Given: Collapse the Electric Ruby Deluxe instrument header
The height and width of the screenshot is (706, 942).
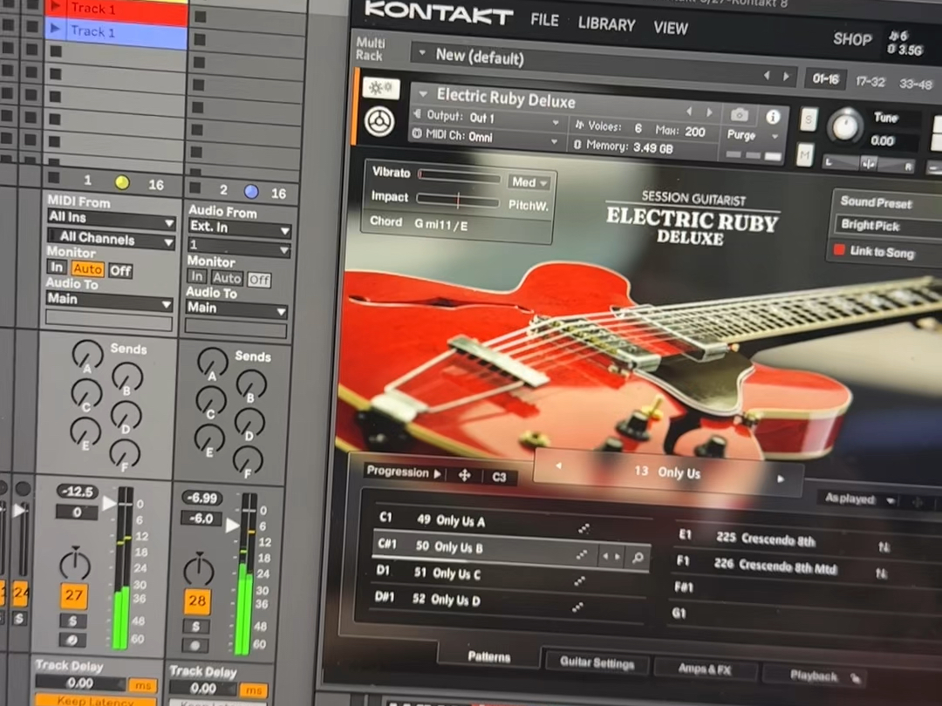Looking at the screenshot, I should click(x=423, y=93).
